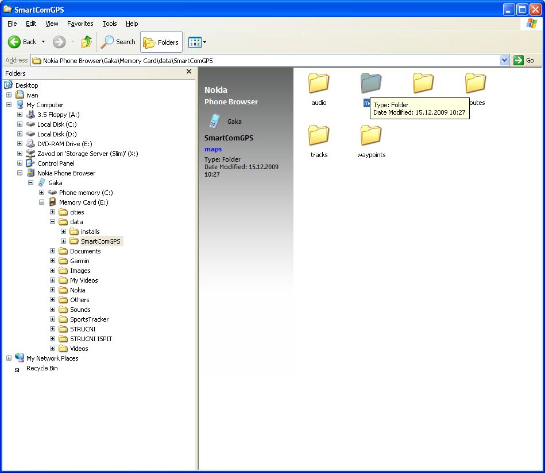Close the Folders pane
This screenshot has width=545, height=473.
189,72
